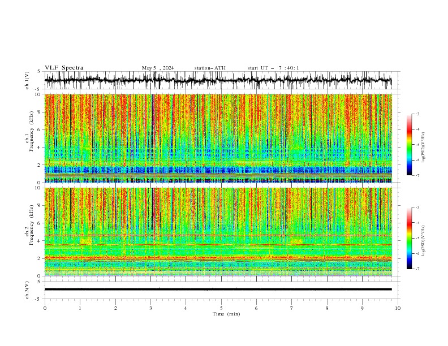Screen dimensions: 448x346
Task: Click the time axis tick label "2"
Action: [x=115, y=308]
